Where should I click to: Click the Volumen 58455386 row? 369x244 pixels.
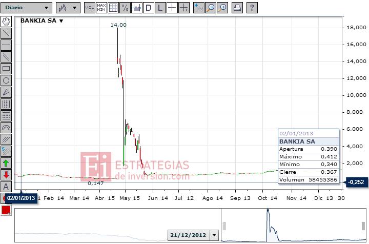pos(309,180)
